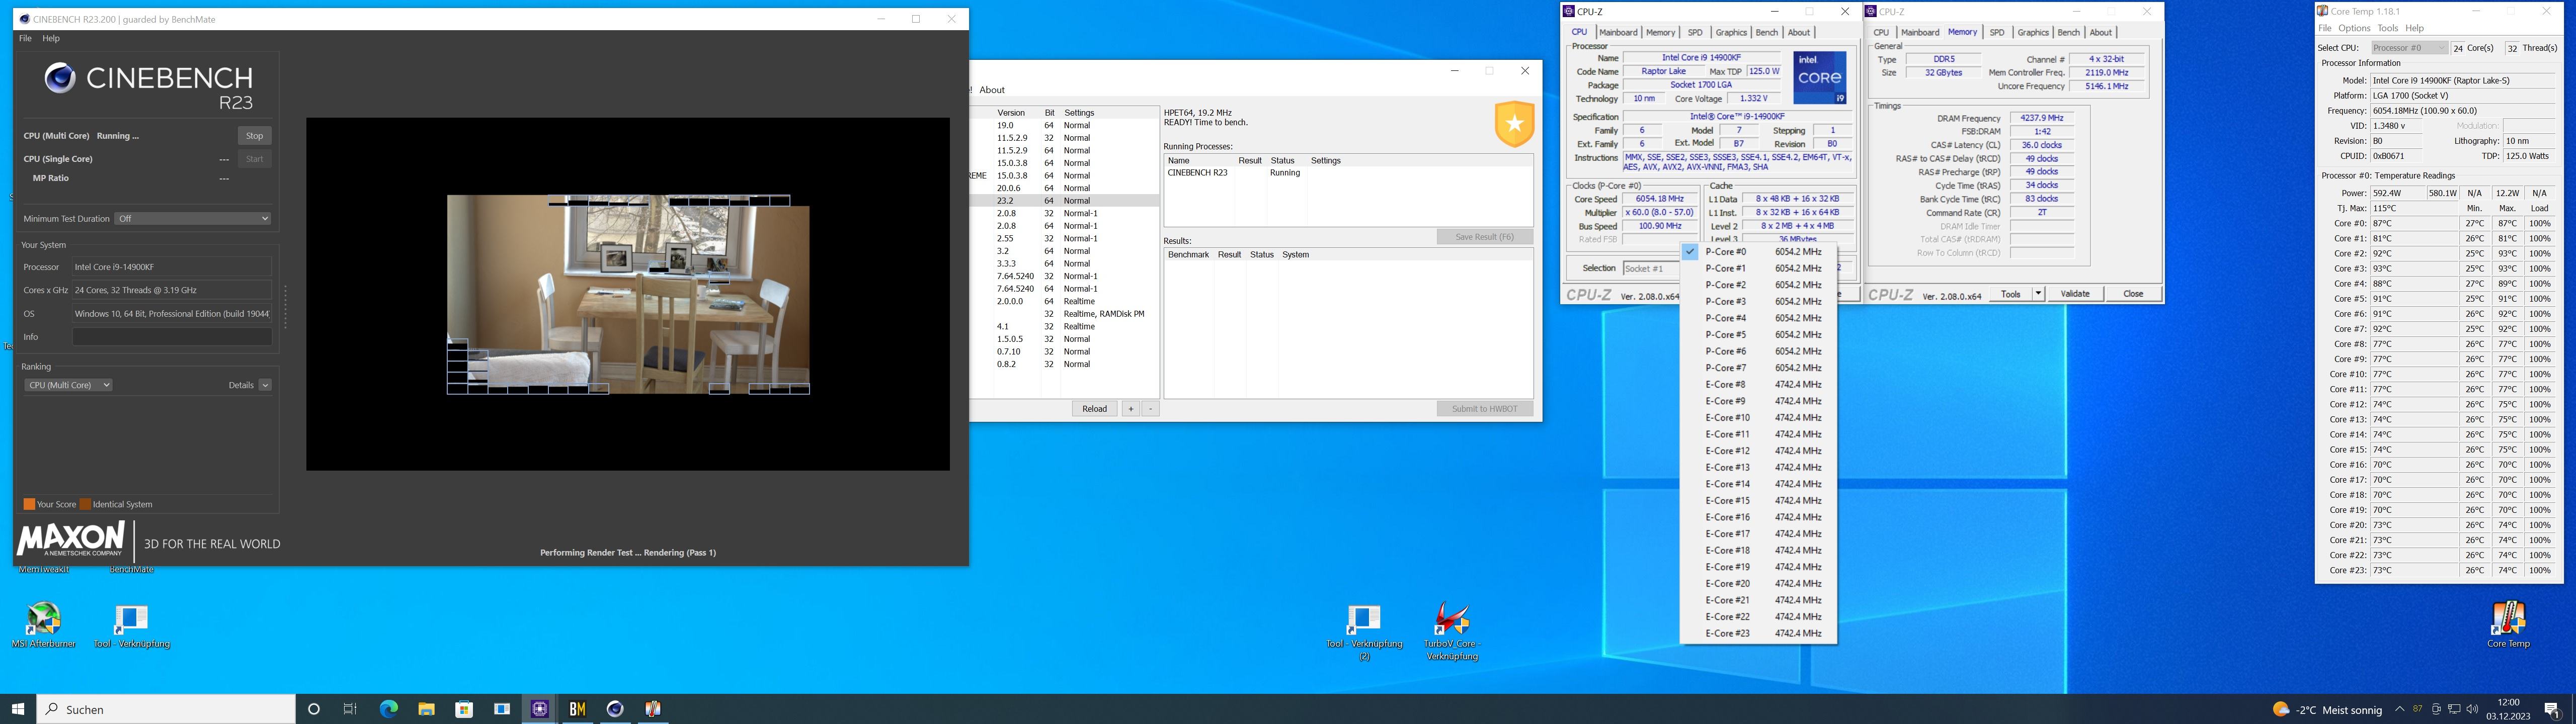Screen dimensions: 2576x724
Task: Open Task View from taskbar
Action: click(x=350, y=709)
